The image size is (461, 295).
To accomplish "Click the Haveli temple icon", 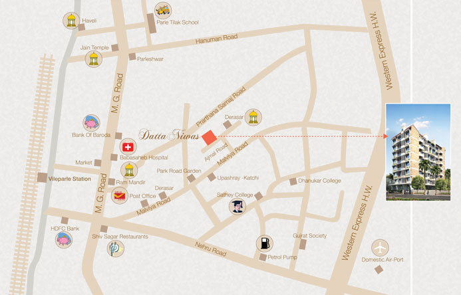I will point(71,22).
